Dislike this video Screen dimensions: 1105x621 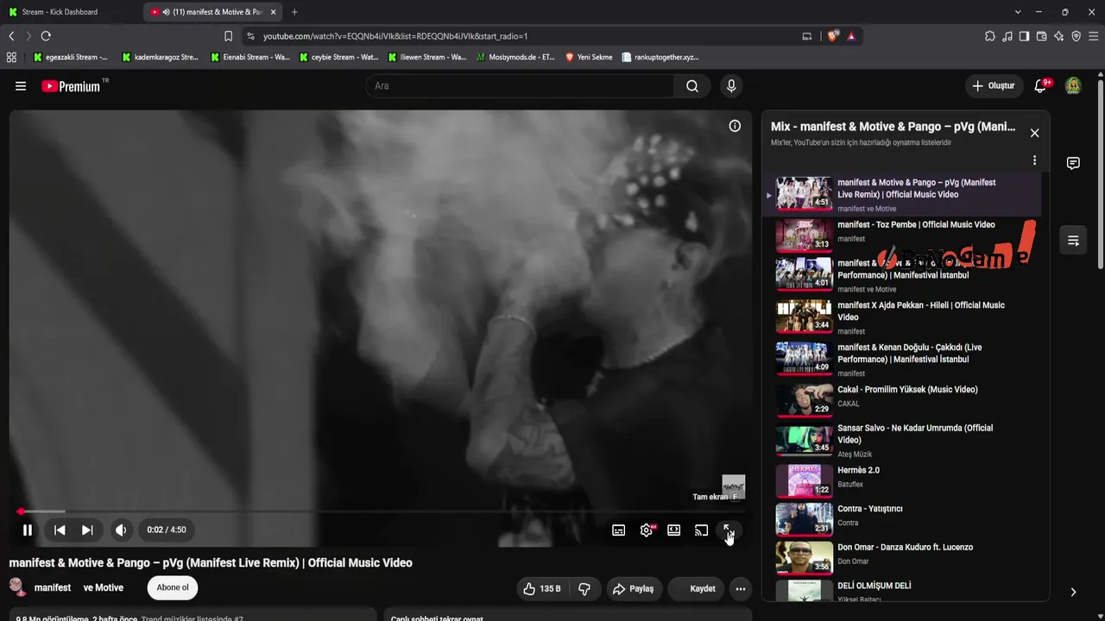coord(584,589)
